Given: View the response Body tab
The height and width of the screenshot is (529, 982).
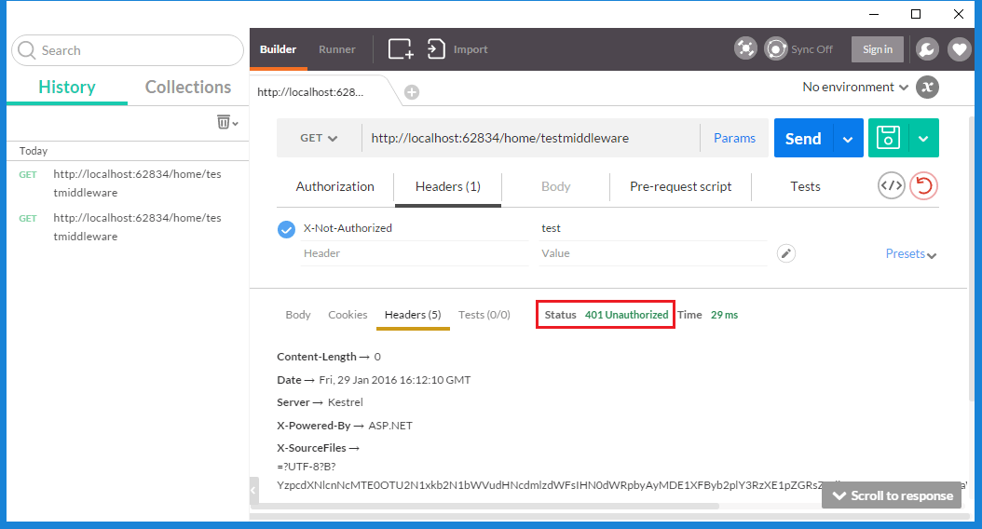Looking at the screenshot, I should 298,315.
